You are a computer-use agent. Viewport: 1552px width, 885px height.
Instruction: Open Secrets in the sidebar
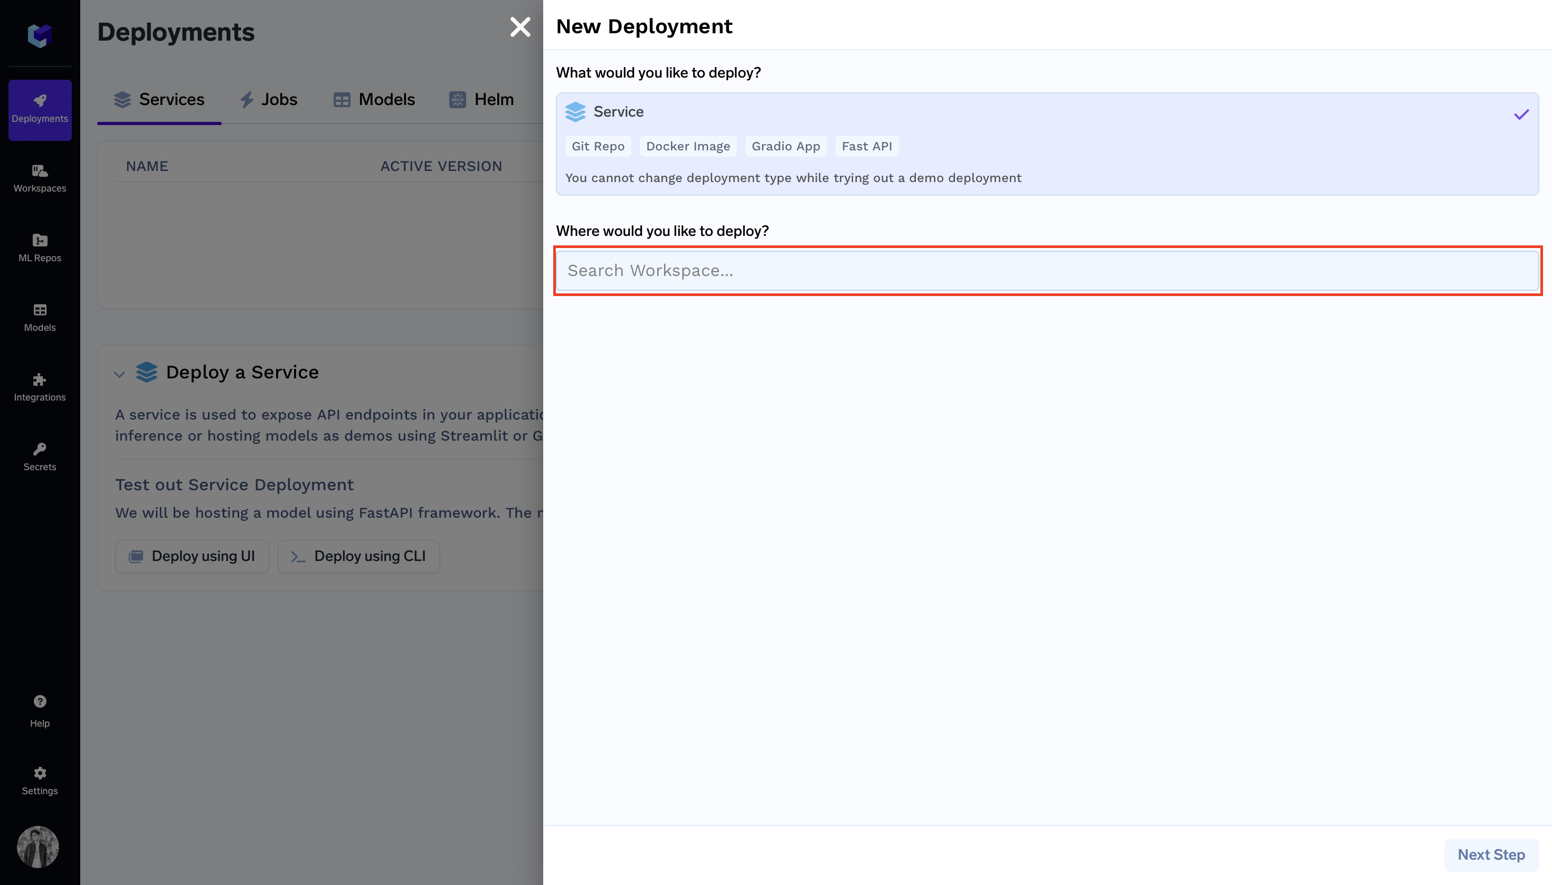[x=40, y=457]
